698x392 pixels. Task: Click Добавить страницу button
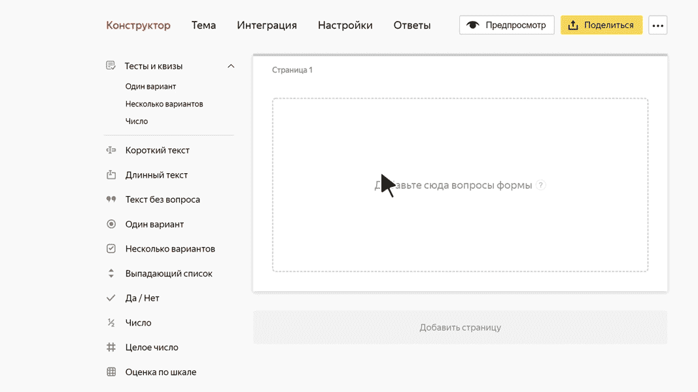pyautogui.click(x=461, y=327)
